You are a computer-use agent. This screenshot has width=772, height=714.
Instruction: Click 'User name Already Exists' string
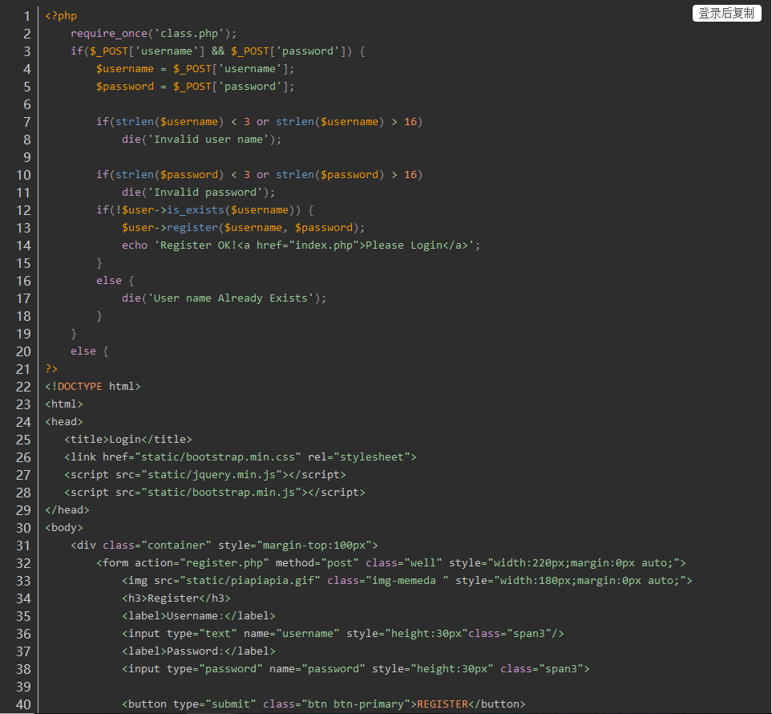[x=231, y=298]
